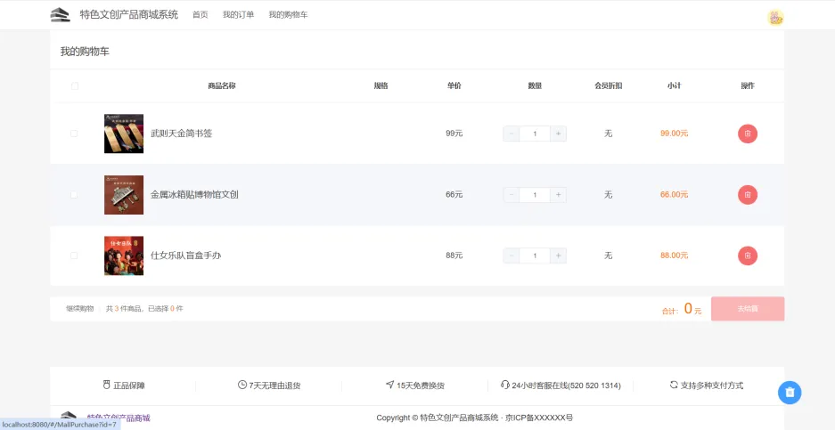Increase quantity of 仕女乐队盲盒手办
Image resolution: width=835 pixels, height=430 pixels.
(x=558, y=256)
